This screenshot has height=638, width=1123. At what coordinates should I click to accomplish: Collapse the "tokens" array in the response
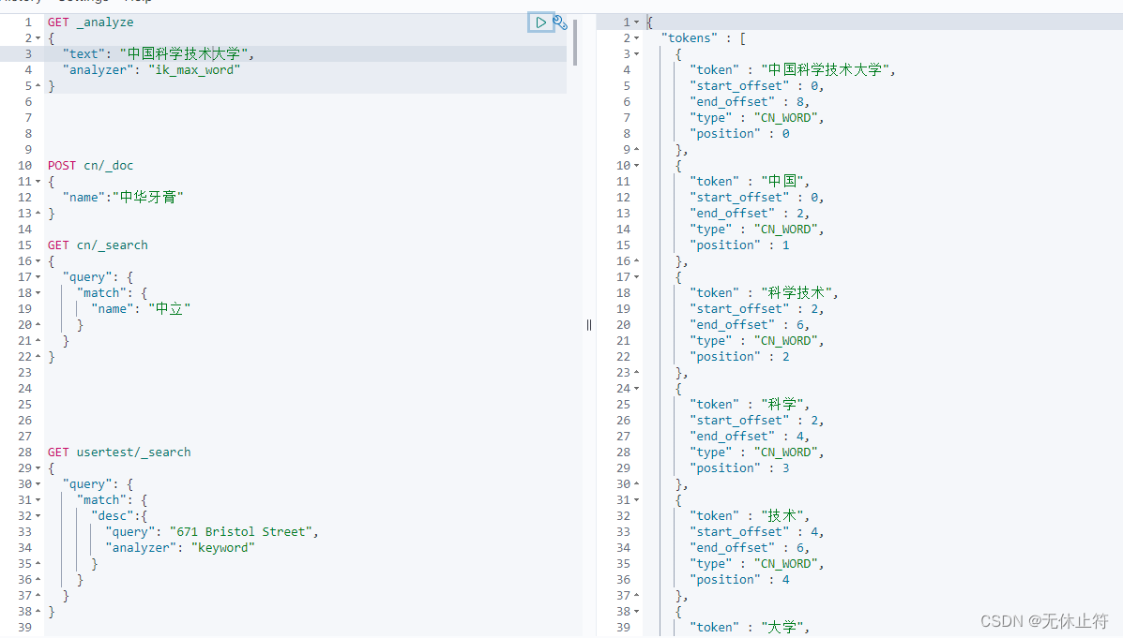point(637,38)
